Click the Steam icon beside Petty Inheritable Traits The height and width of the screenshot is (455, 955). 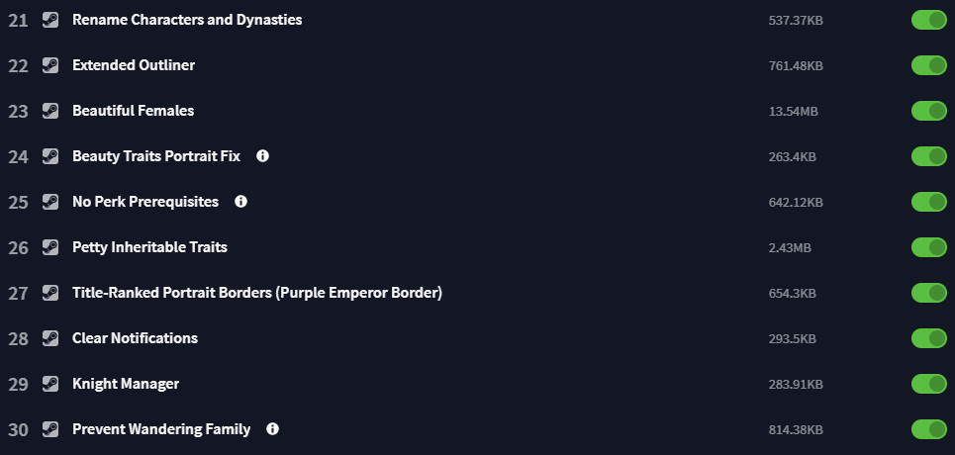coord(50,247)
